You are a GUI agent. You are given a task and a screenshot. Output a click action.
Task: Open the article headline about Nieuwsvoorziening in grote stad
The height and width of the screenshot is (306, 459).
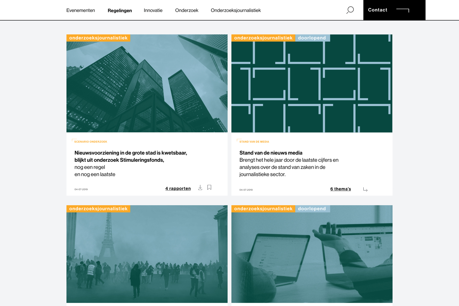tap(131, 156)
